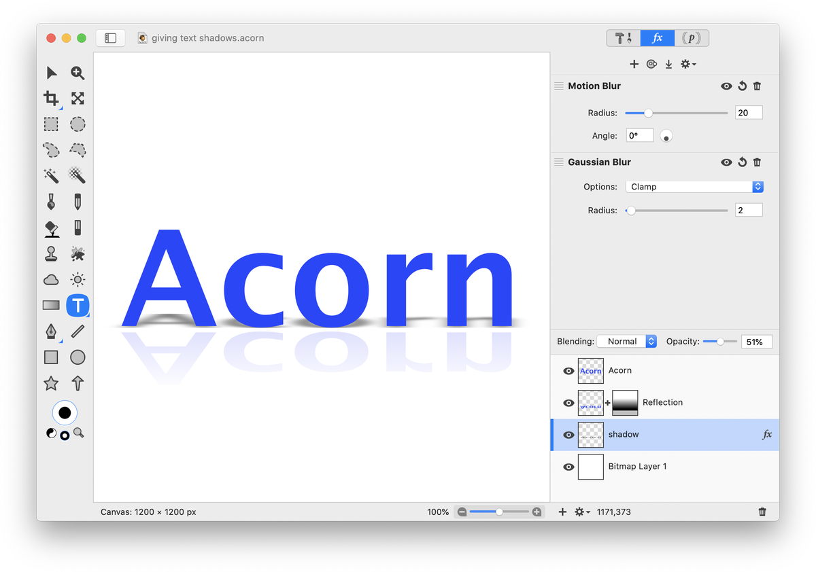Select the Clone Stamp tool
The height and width of the screenshot is (572, 816).
click(52, 253)
